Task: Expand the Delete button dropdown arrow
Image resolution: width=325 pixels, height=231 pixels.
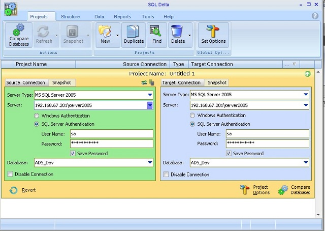Action: [x=189, y=35]
